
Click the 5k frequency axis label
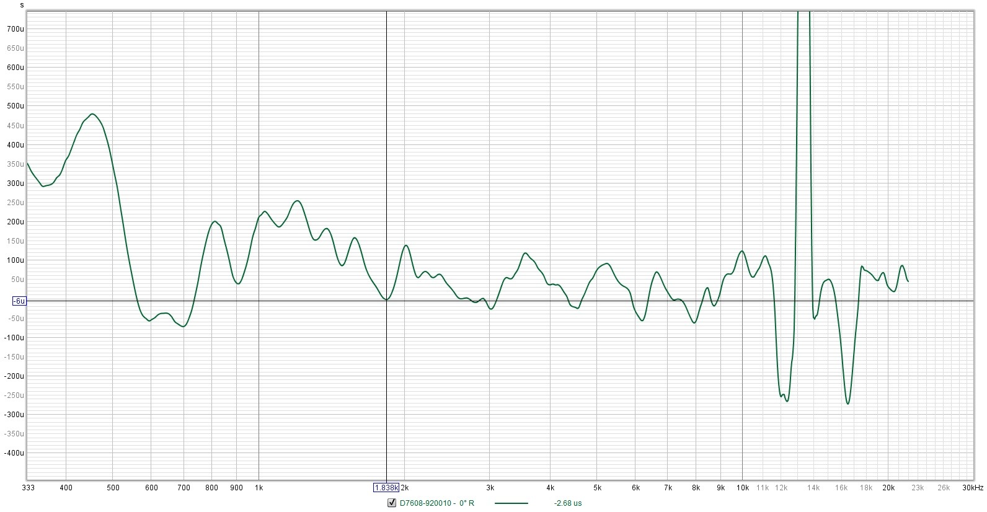tap(597, 488)
